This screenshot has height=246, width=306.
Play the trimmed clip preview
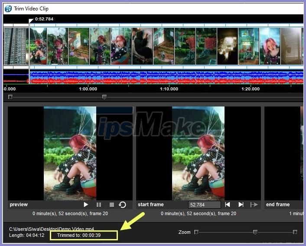pyautogui.click(x=86, y=205)
